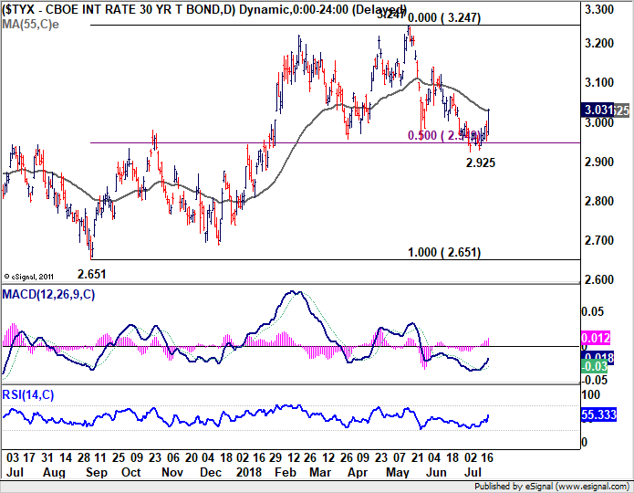
Task: Click the RSI(14,C) indicator label
Action: (x=28, y=394)
